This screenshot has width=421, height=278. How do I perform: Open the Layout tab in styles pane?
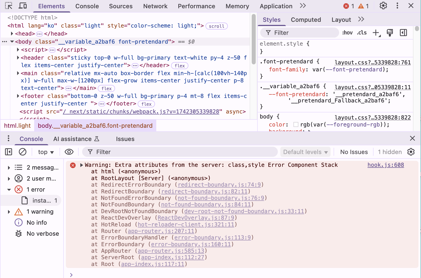click(341, 20)
